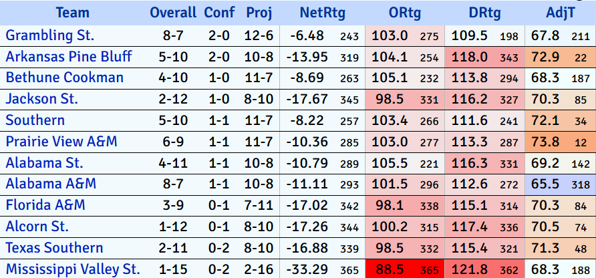Click the Bethune Cookman team link
The image size is (596, 278).
65,78
